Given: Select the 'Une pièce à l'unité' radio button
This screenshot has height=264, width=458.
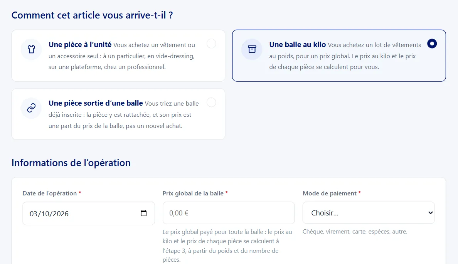Looking at the screenshot, I should [211, 44].
